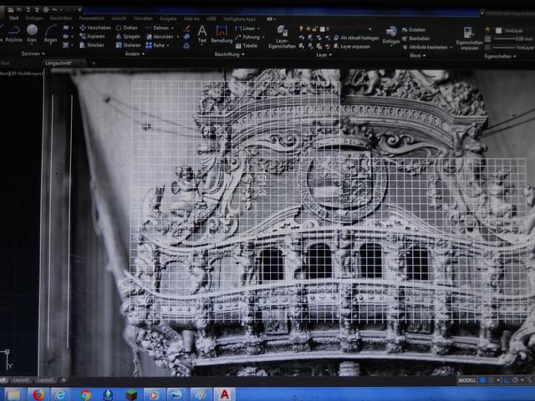Open Linear dimension dropdown arrow
Viewport: 535px width, 401px height.
(258, 28)
